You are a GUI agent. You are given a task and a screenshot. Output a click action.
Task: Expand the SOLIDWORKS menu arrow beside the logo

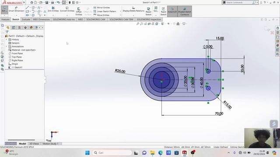(x=24, y=3)
